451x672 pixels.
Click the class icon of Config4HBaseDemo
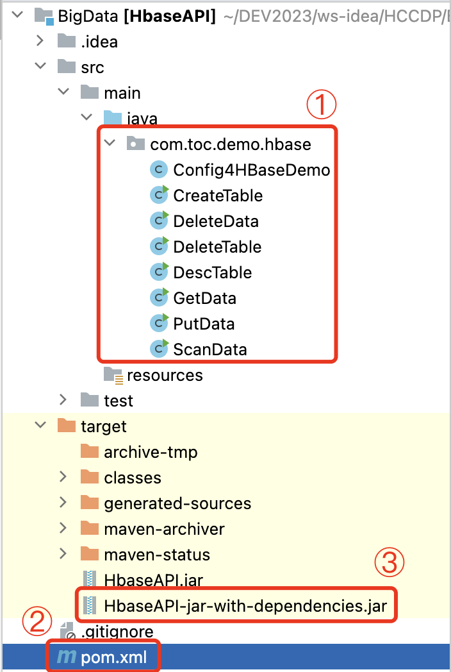pos(158,169)
